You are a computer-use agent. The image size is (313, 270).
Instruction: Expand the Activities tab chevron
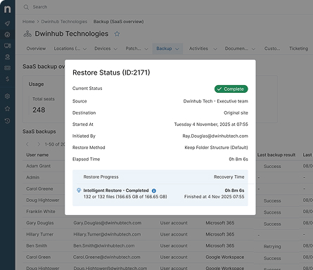click(215, 49)
